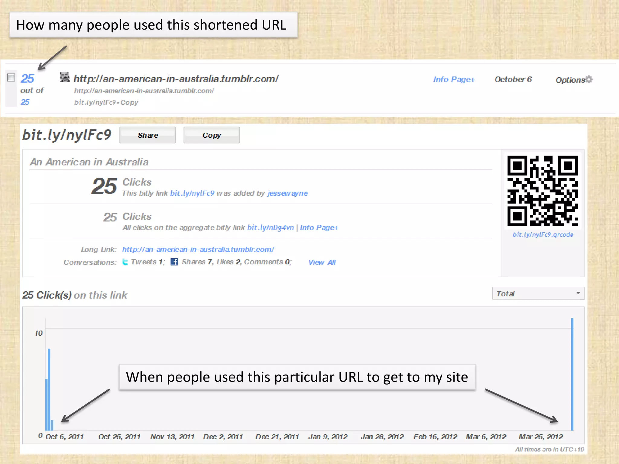Open the aggregate Info Page+ link
Viewport: 619px width, 464px height.
[x=319, y=227]
